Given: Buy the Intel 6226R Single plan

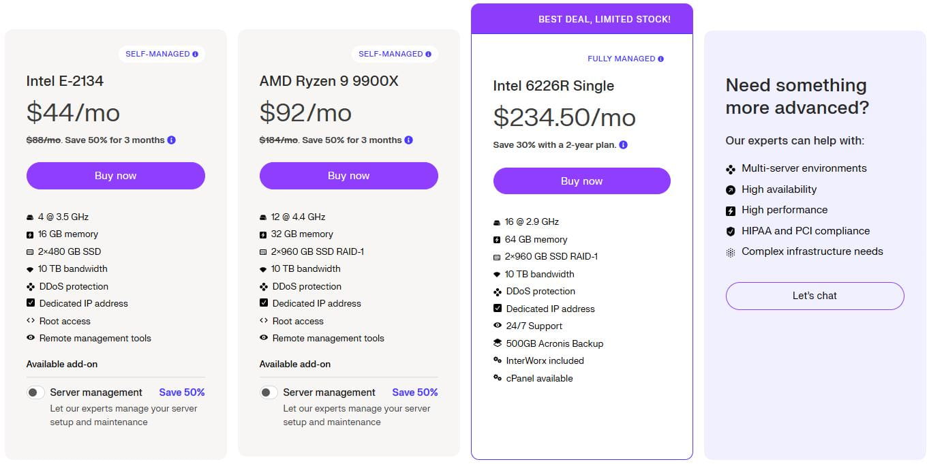Looking at the screenshot, I should (581, 181).
